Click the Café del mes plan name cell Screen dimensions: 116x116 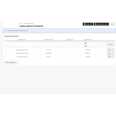[49, 50]
